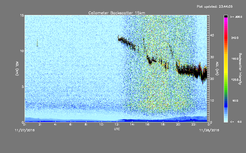Select the 'UTC' x-axis label

click(x=117, y=129)
